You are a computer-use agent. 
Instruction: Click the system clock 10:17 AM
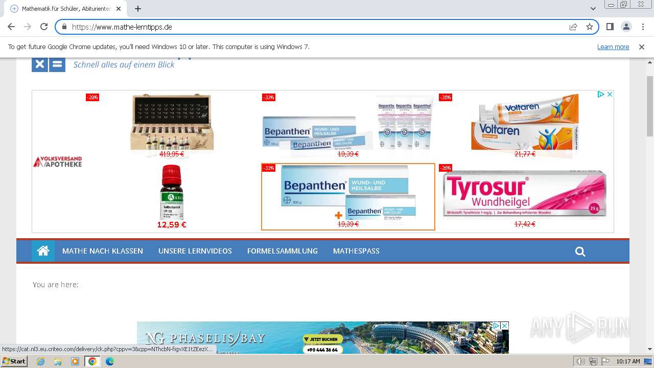(x=628, y=361)
